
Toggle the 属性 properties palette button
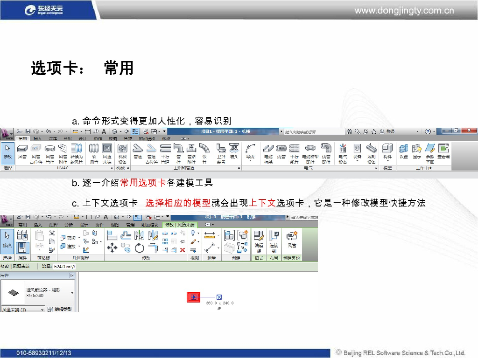click(22, 247)
